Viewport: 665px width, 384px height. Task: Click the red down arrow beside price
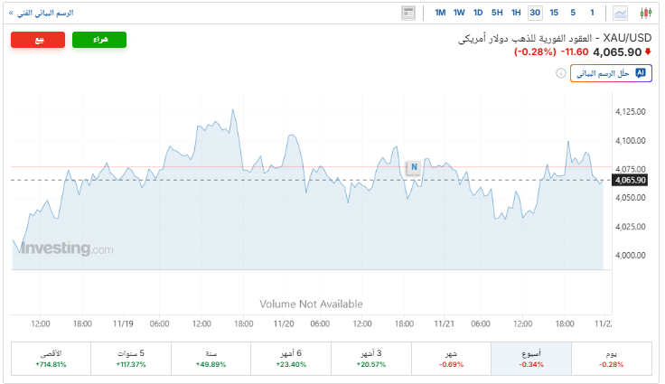(647, 52)
